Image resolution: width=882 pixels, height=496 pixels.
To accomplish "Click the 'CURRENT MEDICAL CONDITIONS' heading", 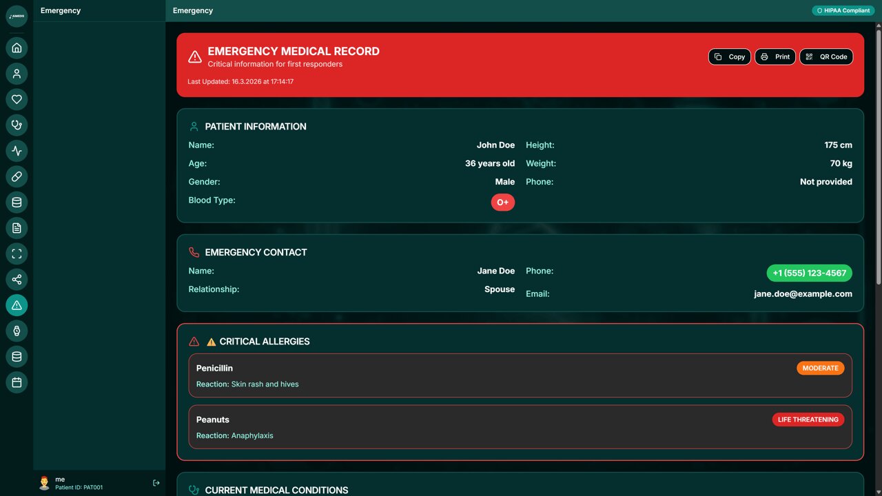I will pos(276,490).
